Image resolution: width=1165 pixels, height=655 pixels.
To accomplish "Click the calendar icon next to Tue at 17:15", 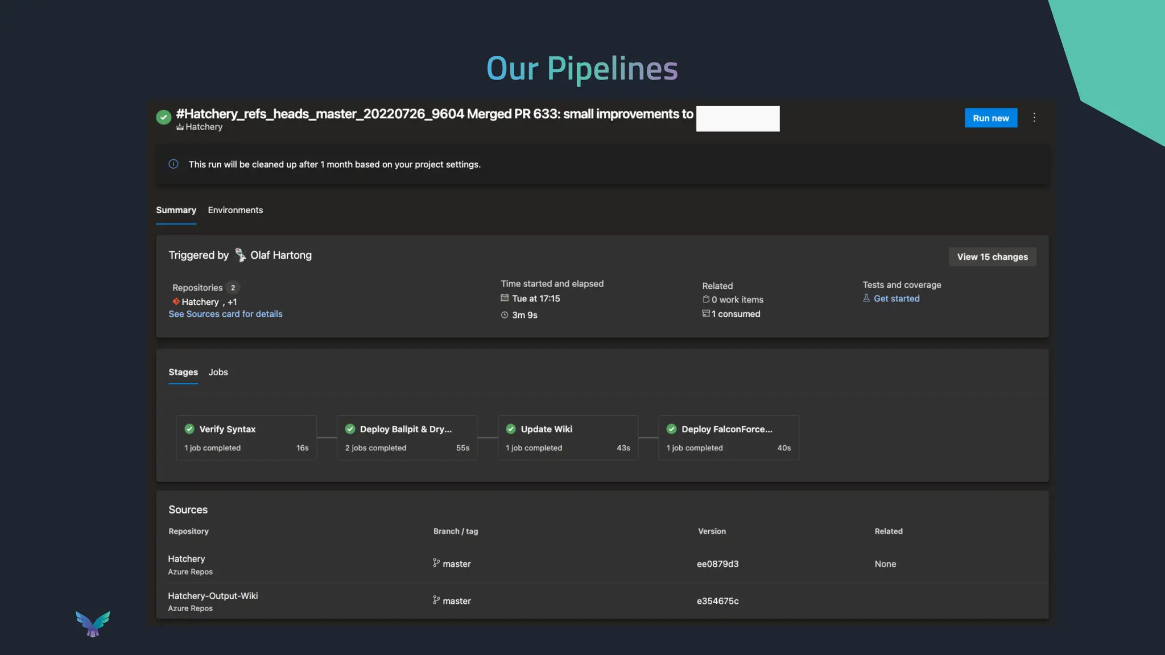I will [505, 298].
